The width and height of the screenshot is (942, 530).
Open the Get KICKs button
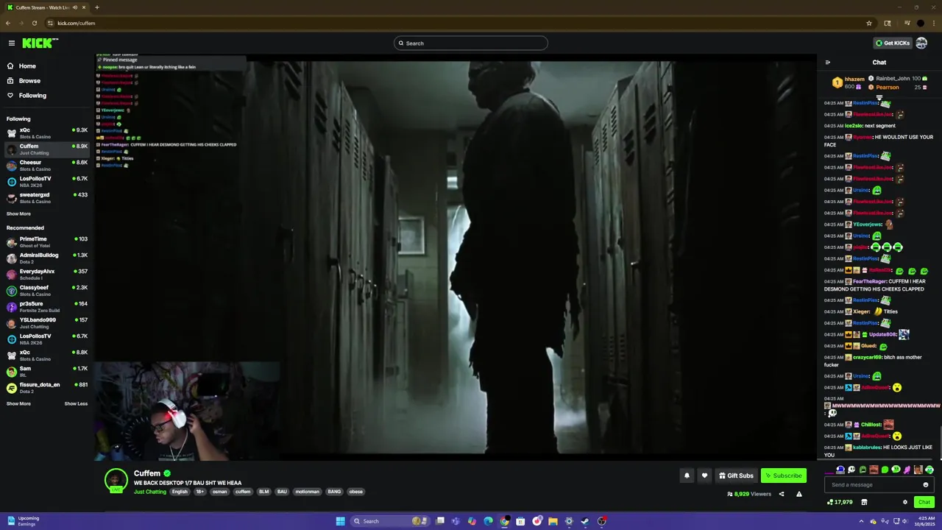[x=893, y=43]
